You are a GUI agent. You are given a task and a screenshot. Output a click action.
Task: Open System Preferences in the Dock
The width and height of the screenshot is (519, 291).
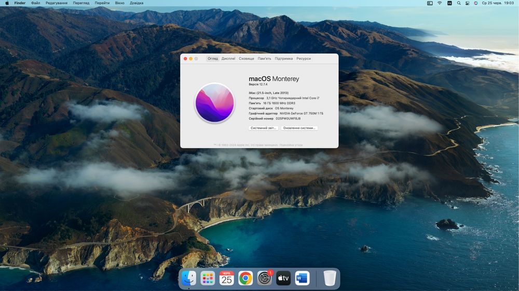click(x=265, y=279)
